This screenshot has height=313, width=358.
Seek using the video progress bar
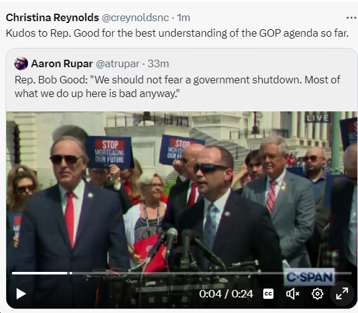182,273
